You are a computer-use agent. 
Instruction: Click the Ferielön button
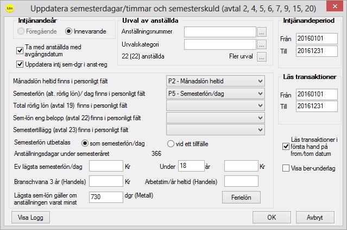[241, 198]
